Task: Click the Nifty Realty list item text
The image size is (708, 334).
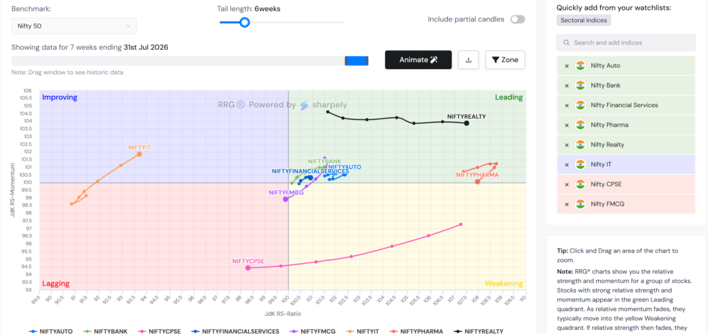Action: click(606, 145)
